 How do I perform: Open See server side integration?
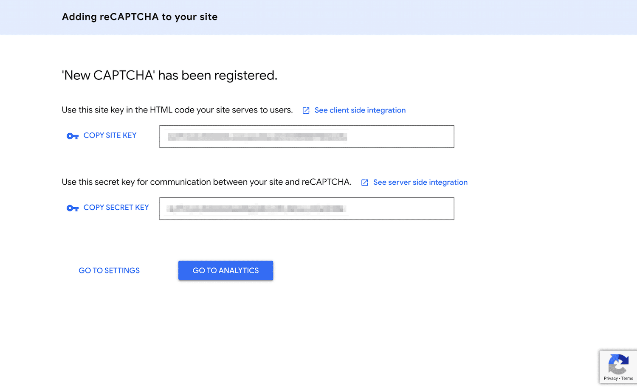tap(420, 182)
